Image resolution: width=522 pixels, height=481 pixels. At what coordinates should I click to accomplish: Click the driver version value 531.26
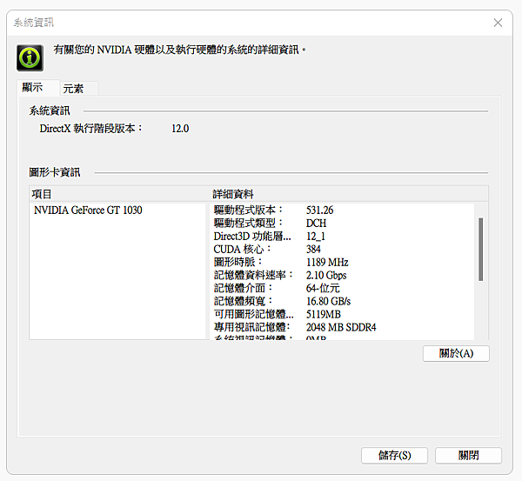pos(319,210)
